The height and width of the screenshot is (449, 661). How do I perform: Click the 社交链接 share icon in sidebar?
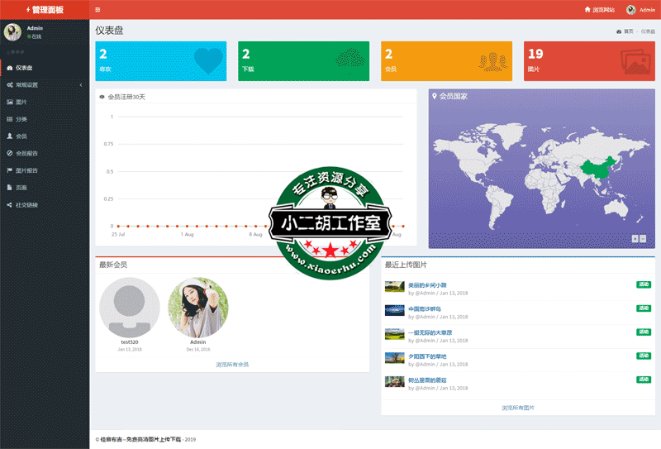[10, 204]
